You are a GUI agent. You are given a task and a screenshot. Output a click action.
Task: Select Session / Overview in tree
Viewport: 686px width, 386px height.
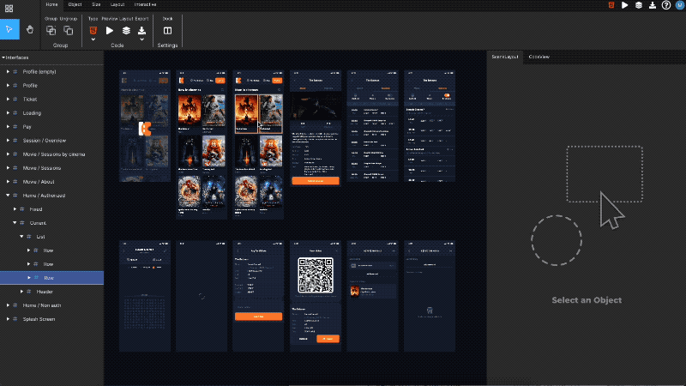(x=45, y=141)
